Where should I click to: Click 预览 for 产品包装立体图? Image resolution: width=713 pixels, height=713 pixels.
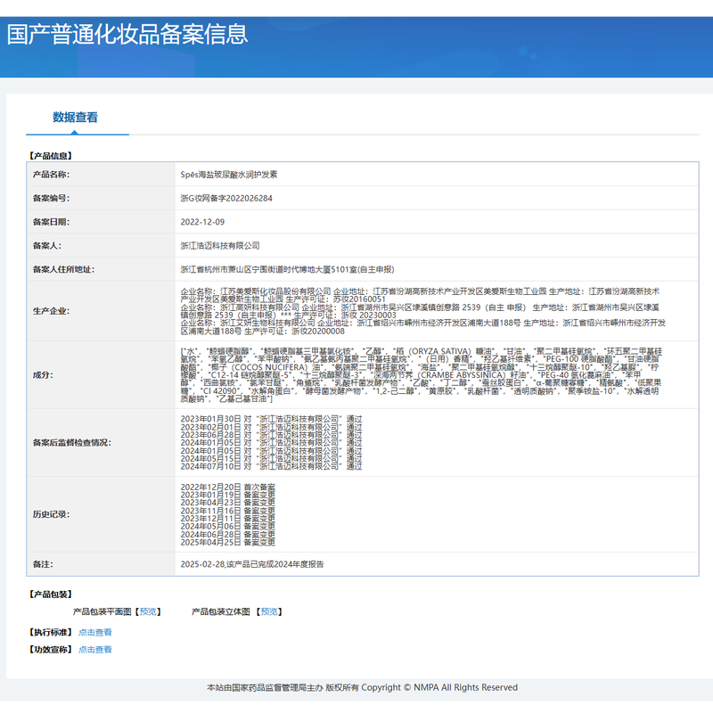coord(270,611)
